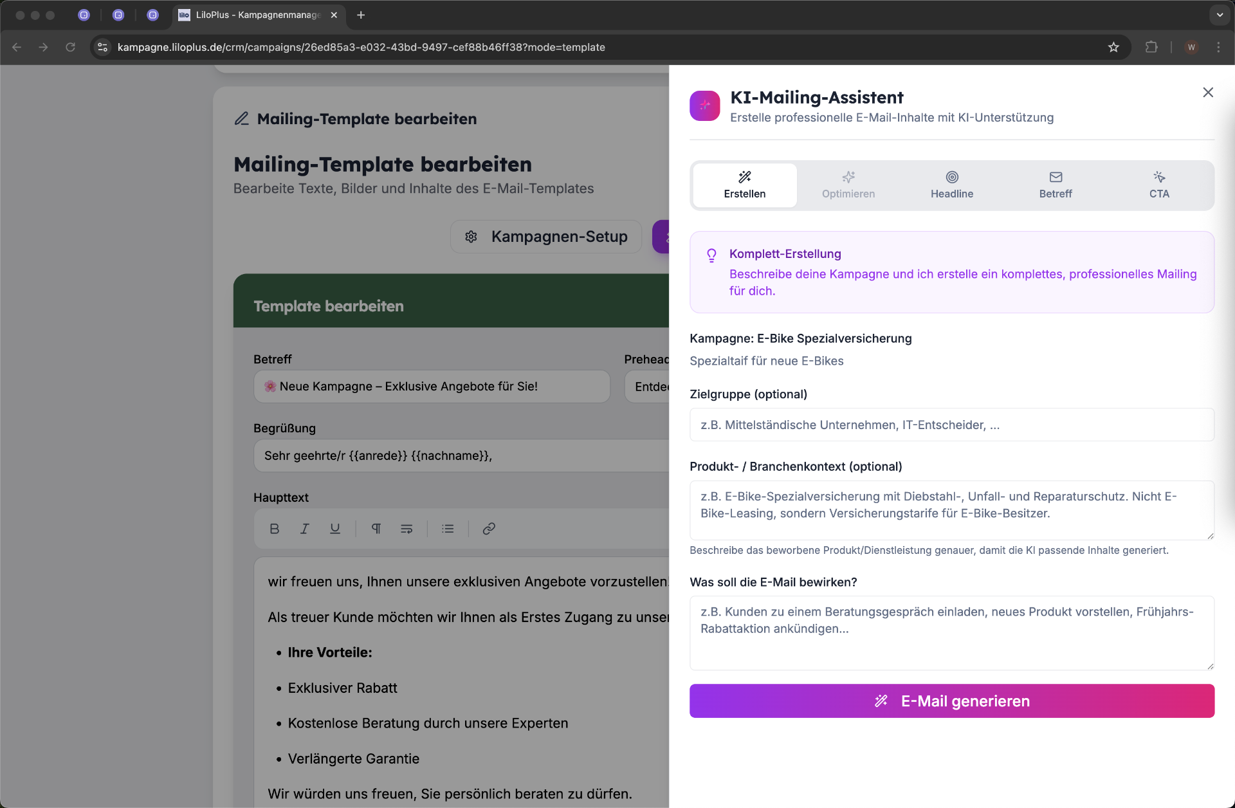This screenshot has height=808, width=1235.
Task: Close the KI-Mailing-Assistent panel
Action: (x=1207, y=92)
